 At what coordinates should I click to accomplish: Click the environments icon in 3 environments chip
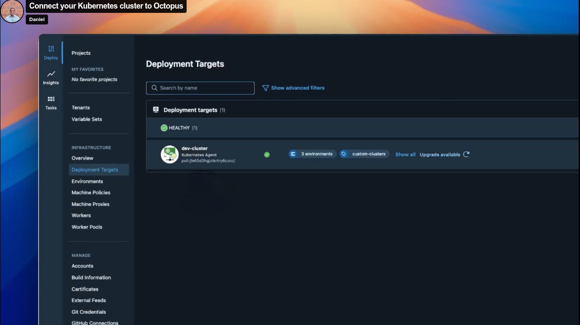[x=293, y=154]
